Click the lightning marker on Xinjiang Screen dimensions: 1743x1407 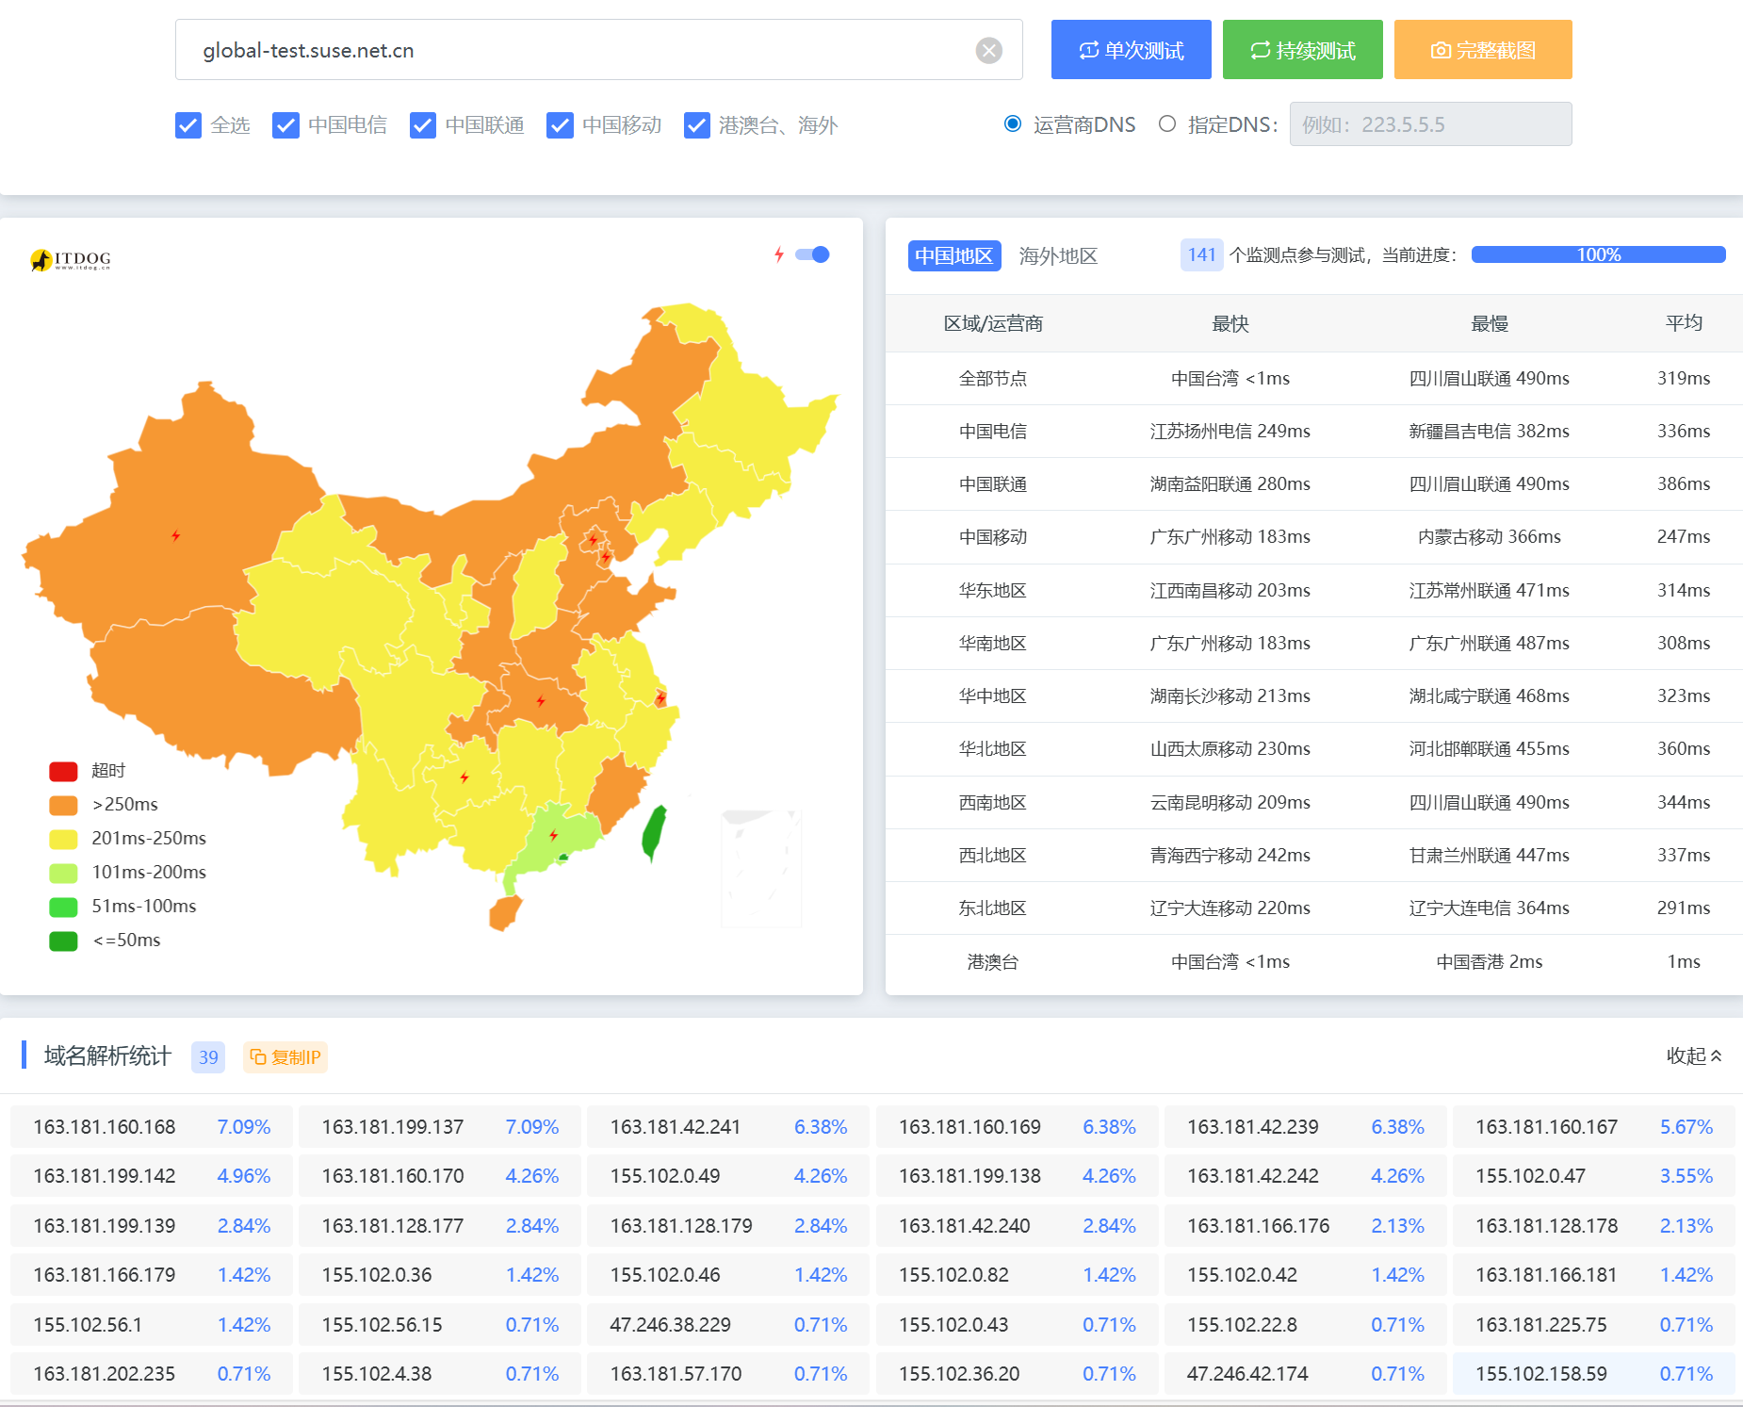click(175, 535)
